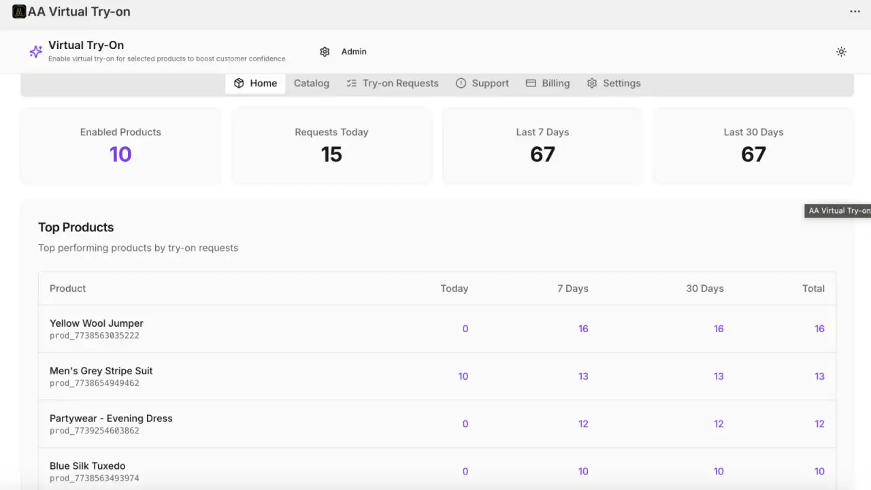Click the Home cube icon
Screen dimensions: 871x490
[239, 83]
